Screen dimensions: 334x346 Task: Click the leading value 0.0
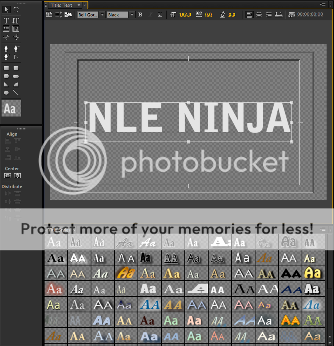tap(232, 14)
